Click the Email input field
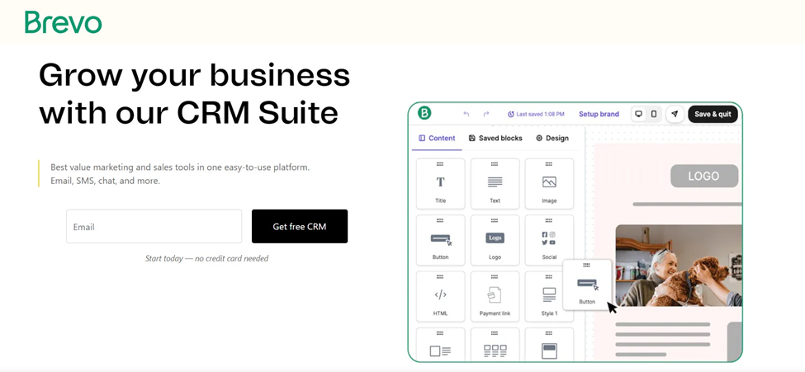805x372 pixels. 154,226
